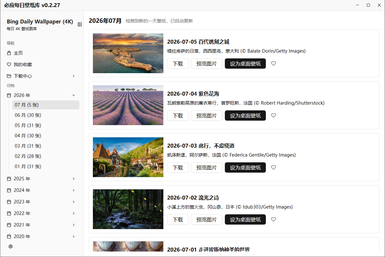
Task: Collapse the sidebar panel icon
Action: pos(80,24)
